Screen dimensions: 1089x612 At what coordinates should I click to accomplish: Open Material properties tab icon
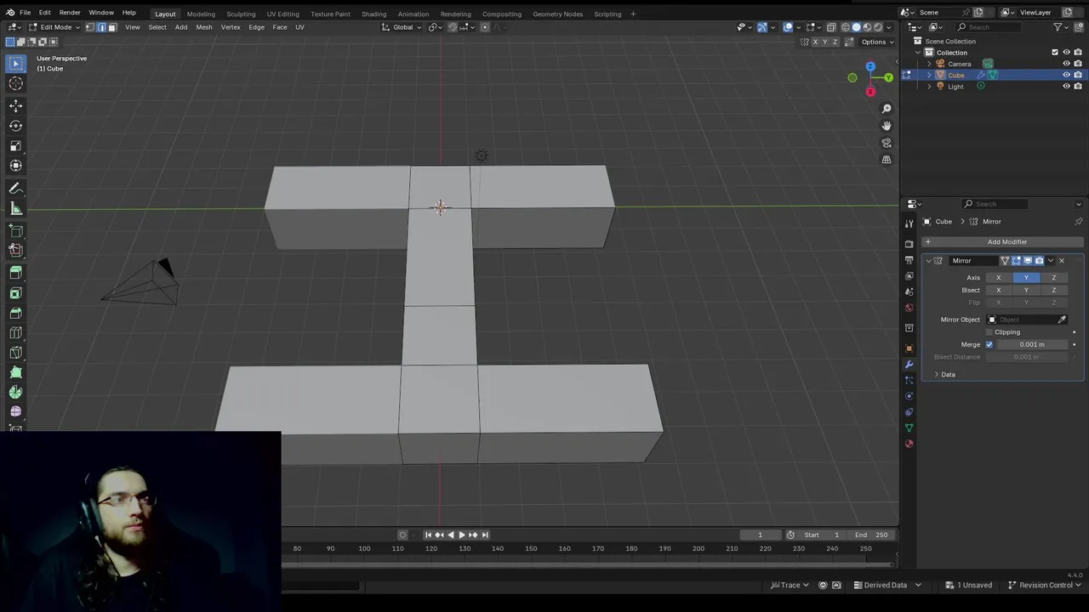pyautogui.click(x=909, y=444)
